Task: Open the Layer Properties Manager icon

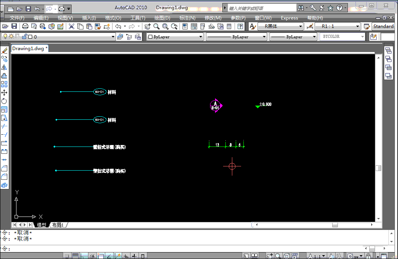Action: pyautogui.click(x=120, y=37)
